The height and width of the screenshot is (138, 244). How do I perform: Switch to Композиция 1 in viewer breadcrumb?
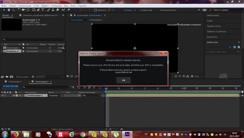(x=96, y=20)
